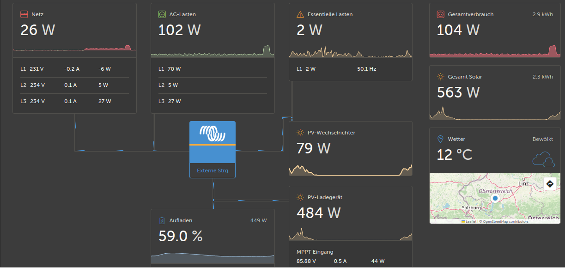Click the AC-Lasten socket icon

click(x=162, y=14)
